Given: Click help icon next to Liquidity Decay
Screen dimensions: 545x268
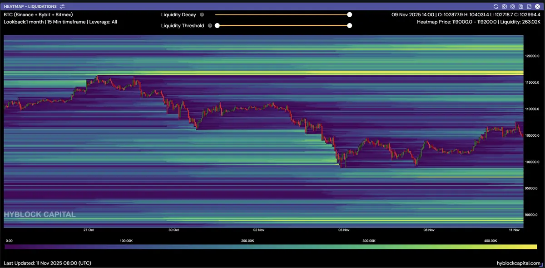Looking at the screenshot, I should pos(202,15).
